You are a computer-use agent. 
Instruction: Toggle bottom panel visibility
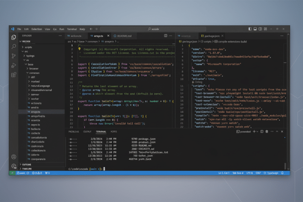[255, 29]
